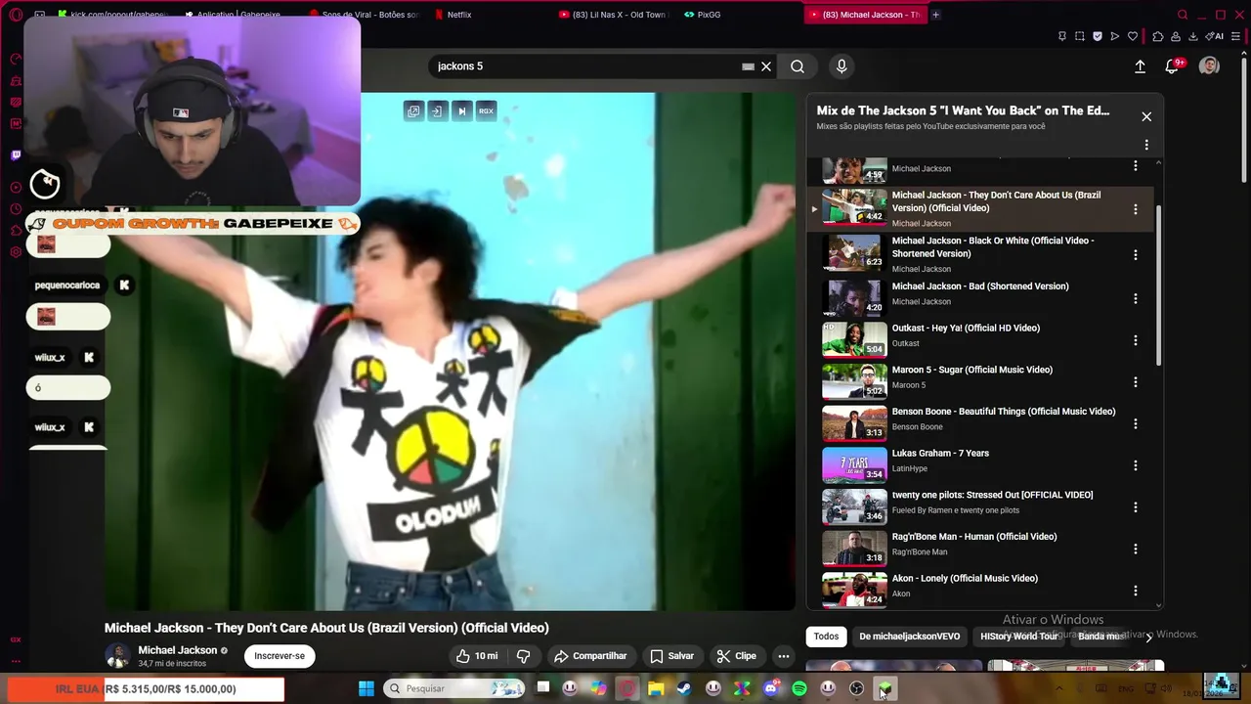Open browser downloads icon
The image size is (1251, 704).
click(1195, 36)
